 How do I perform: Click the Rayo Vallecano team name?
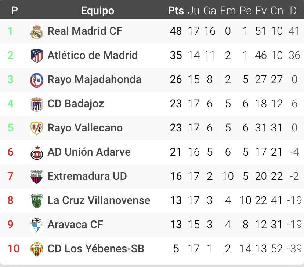[x=85, y=128]
